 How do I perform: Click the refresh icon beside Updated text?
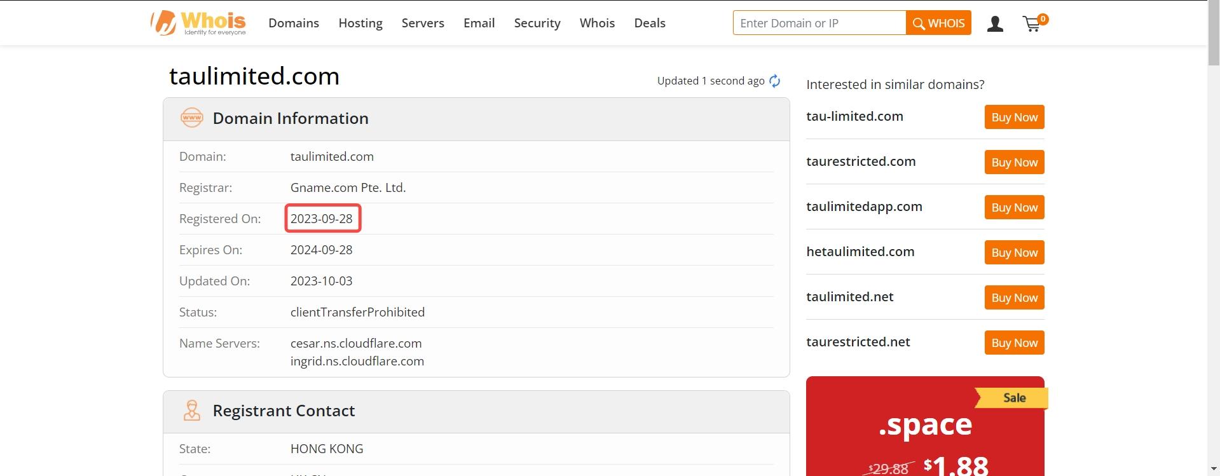(774, 81)
